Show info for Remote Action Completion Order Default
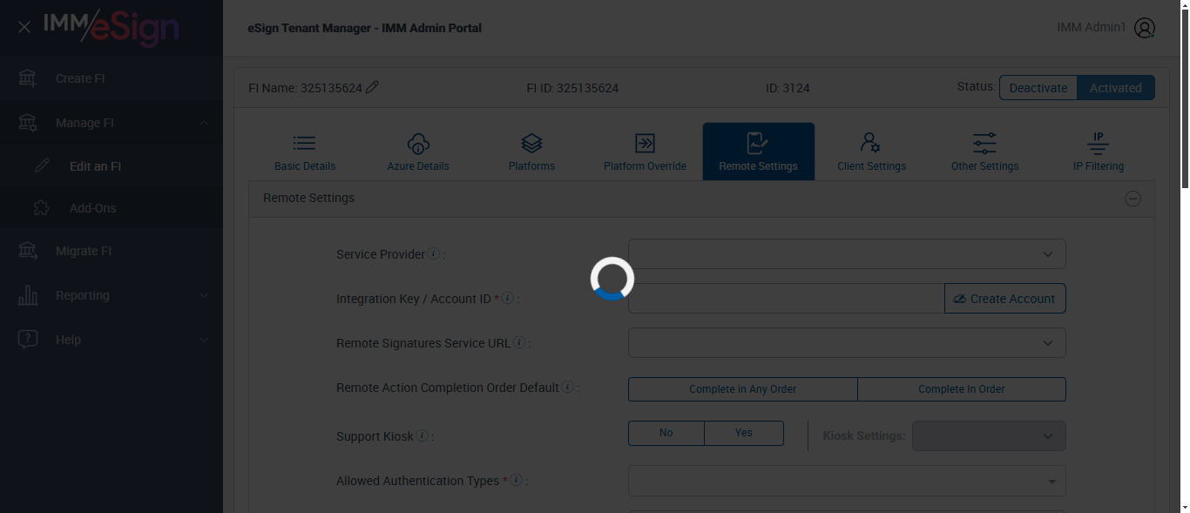The height and width of the screenshot is (513, 1190). point(568,388)
